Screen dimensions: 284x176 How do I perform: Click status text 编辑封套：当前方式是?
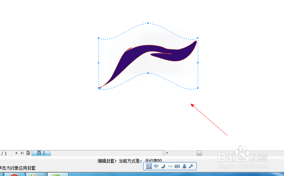[x=120, y=161]
